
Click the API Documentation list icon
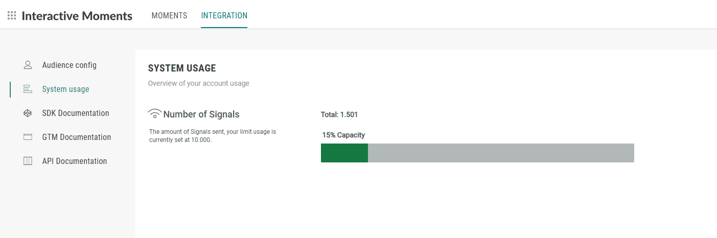[x=28, y=161]
